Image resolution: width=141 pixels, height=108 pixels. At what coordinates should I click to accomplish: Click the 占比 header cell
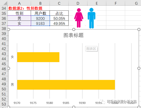pyautogui.click(x=59, y=13)
